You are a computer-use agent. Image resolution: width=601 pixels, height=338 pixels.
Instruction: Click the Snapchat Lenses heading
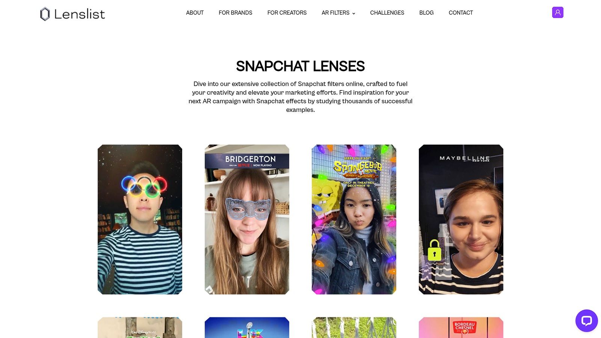300,66
